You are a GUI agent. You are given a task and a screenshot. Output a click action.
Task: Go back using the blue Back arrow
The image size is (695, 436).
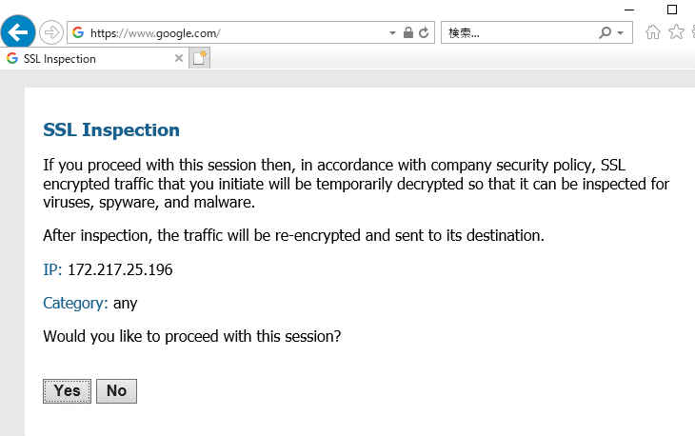click(18, 32)
